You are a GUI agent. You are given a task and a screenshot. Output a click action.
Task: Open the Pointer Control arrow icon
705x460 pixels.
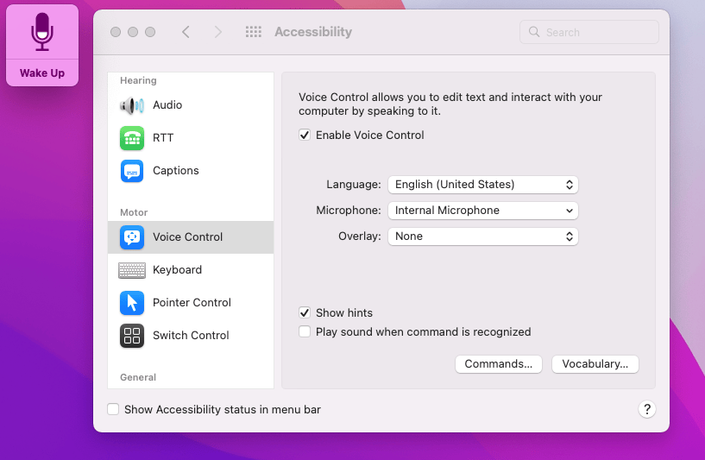tap(132, 303)
